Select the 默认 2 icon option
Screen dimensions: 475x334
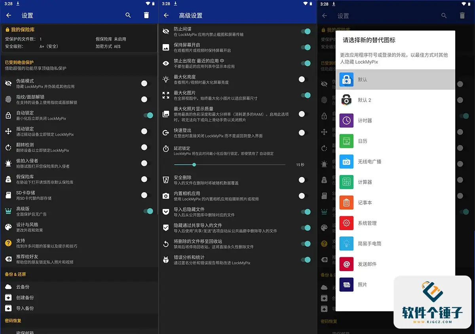395,100
